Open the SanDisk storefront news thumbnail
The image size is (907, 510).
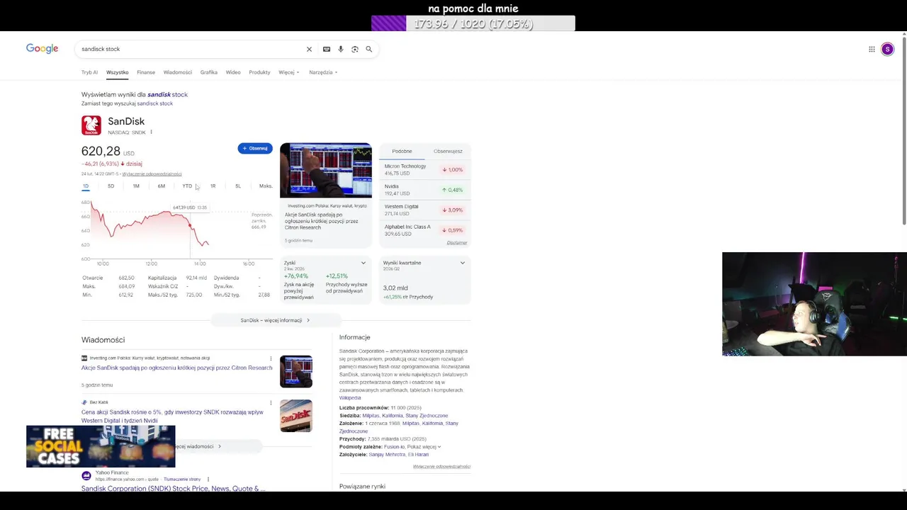pyautogui.click(x=296, y=416)
